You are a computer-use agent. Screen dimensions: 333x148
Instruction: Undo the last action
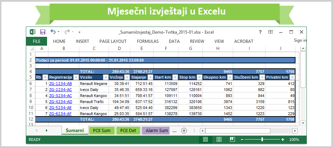pyautogui.click(x=53, y=32)
